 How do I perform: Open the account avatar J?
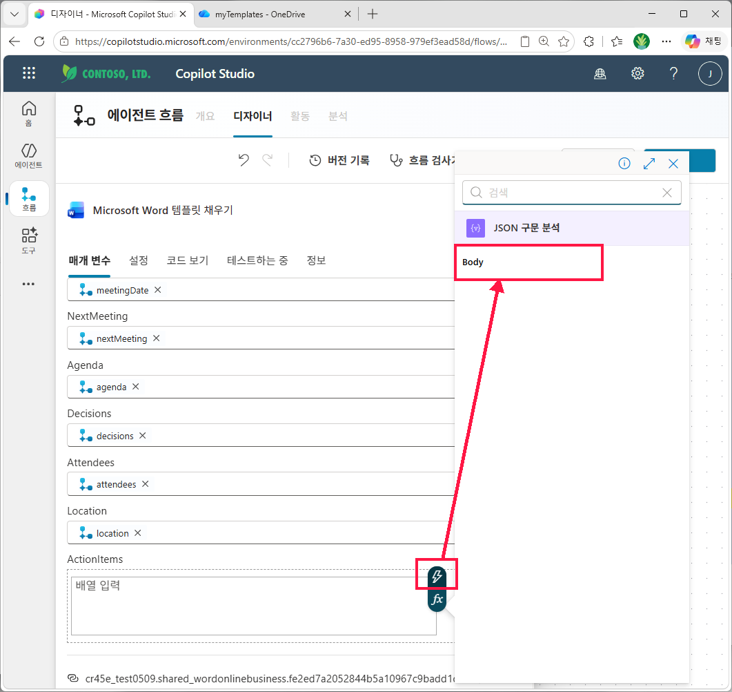710,73
